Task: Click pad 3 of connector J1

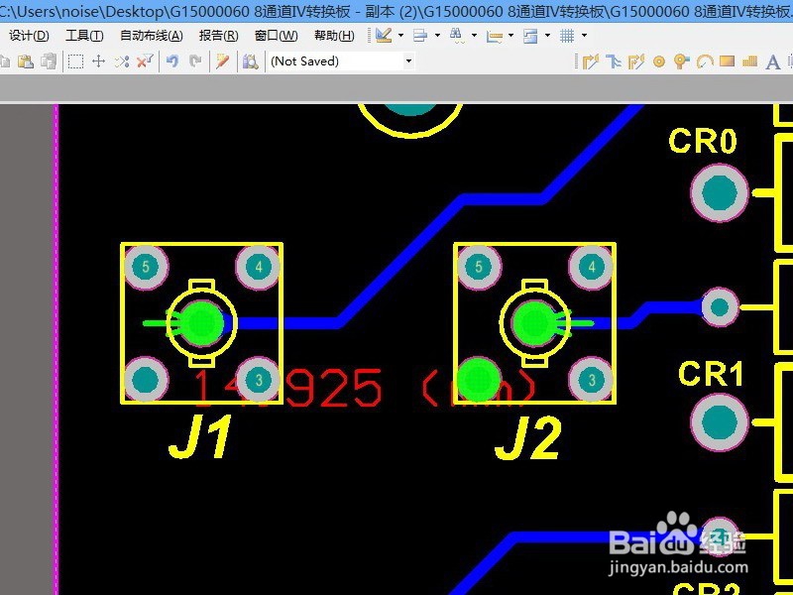Action: pyautogui.click(x=259, y=380)
